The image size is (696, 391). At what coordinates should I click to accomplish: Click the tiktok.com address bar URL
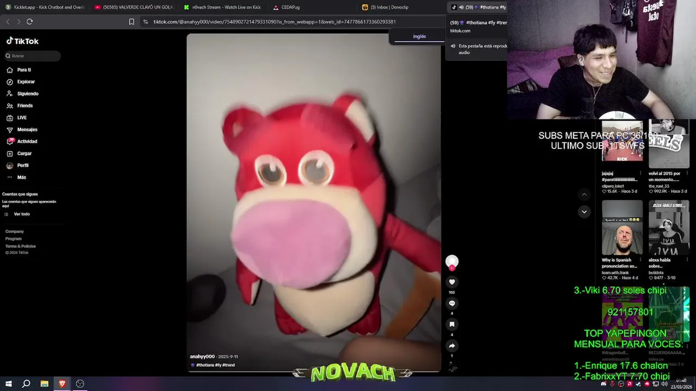pos(275,22)
